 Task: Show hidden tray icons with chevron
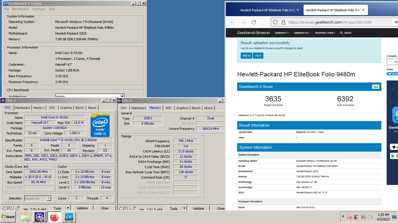click(343, 217)
